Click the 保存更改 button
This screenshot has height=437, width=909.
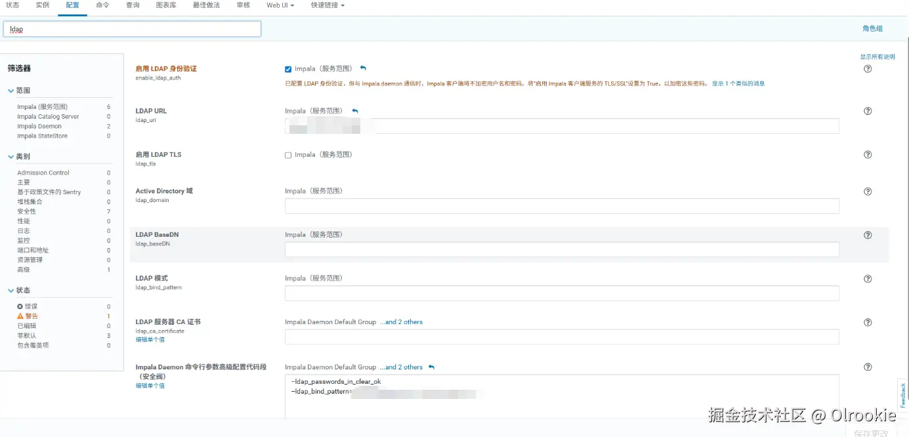(871, 433)
